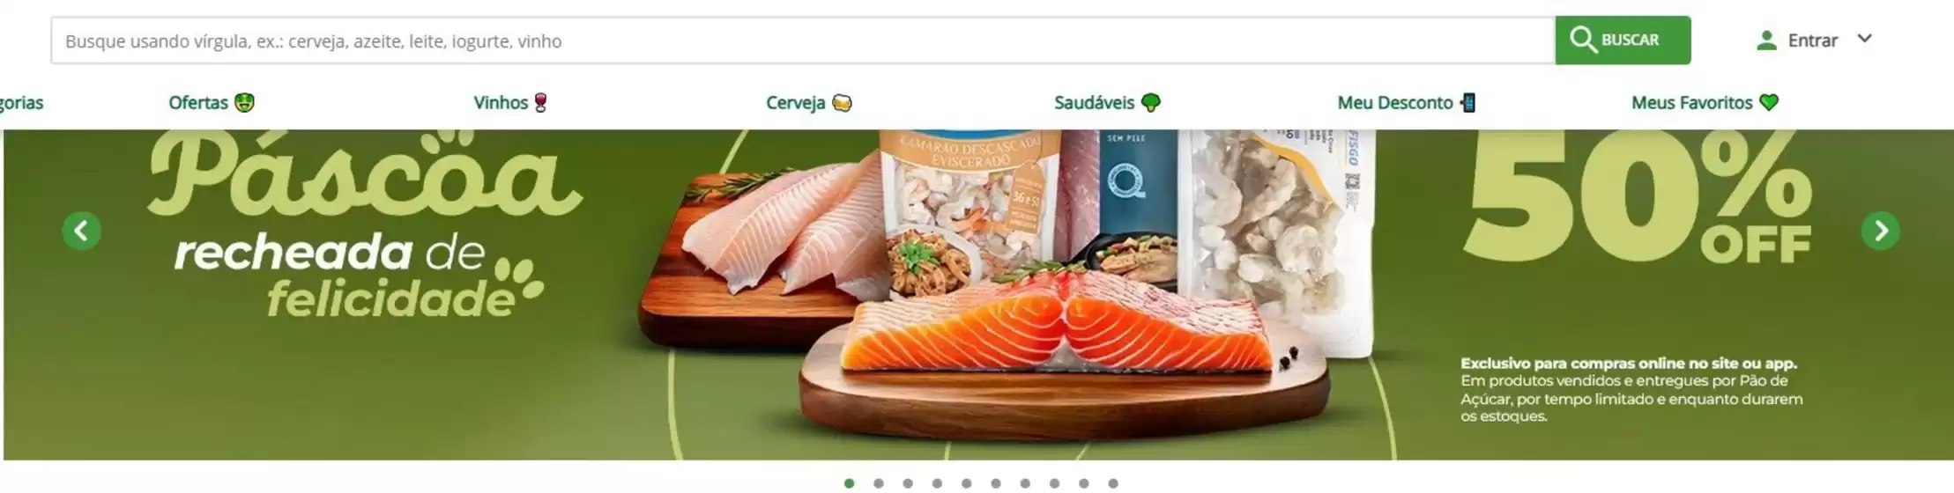Viewport: 1954px width, 493px height.
Task: Click the green heart icon by Meus Favoritos
Action: pyautogui.click(x=1769, y=103)
